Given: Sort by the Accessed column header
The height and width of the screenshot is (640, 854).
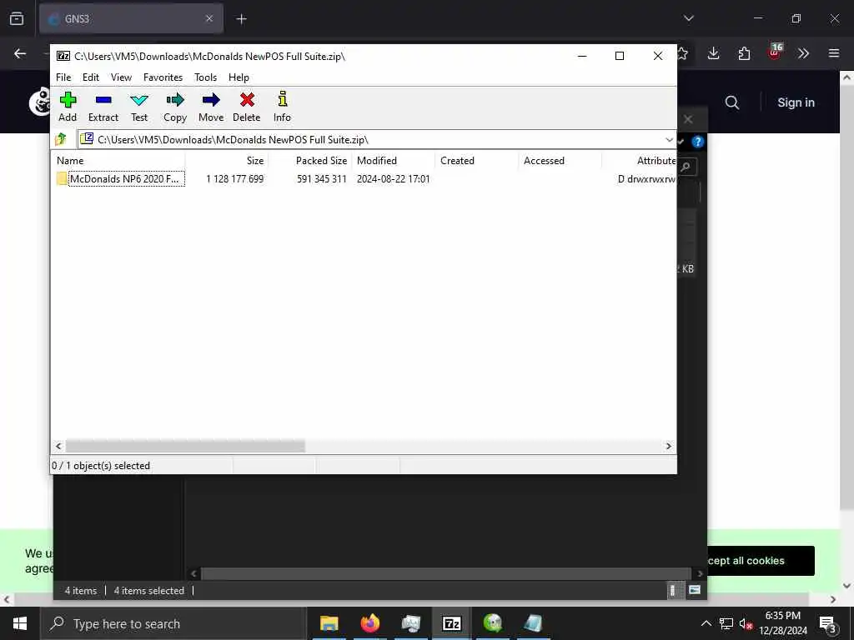Looking at the screenshot, I should tap(560, 161).
